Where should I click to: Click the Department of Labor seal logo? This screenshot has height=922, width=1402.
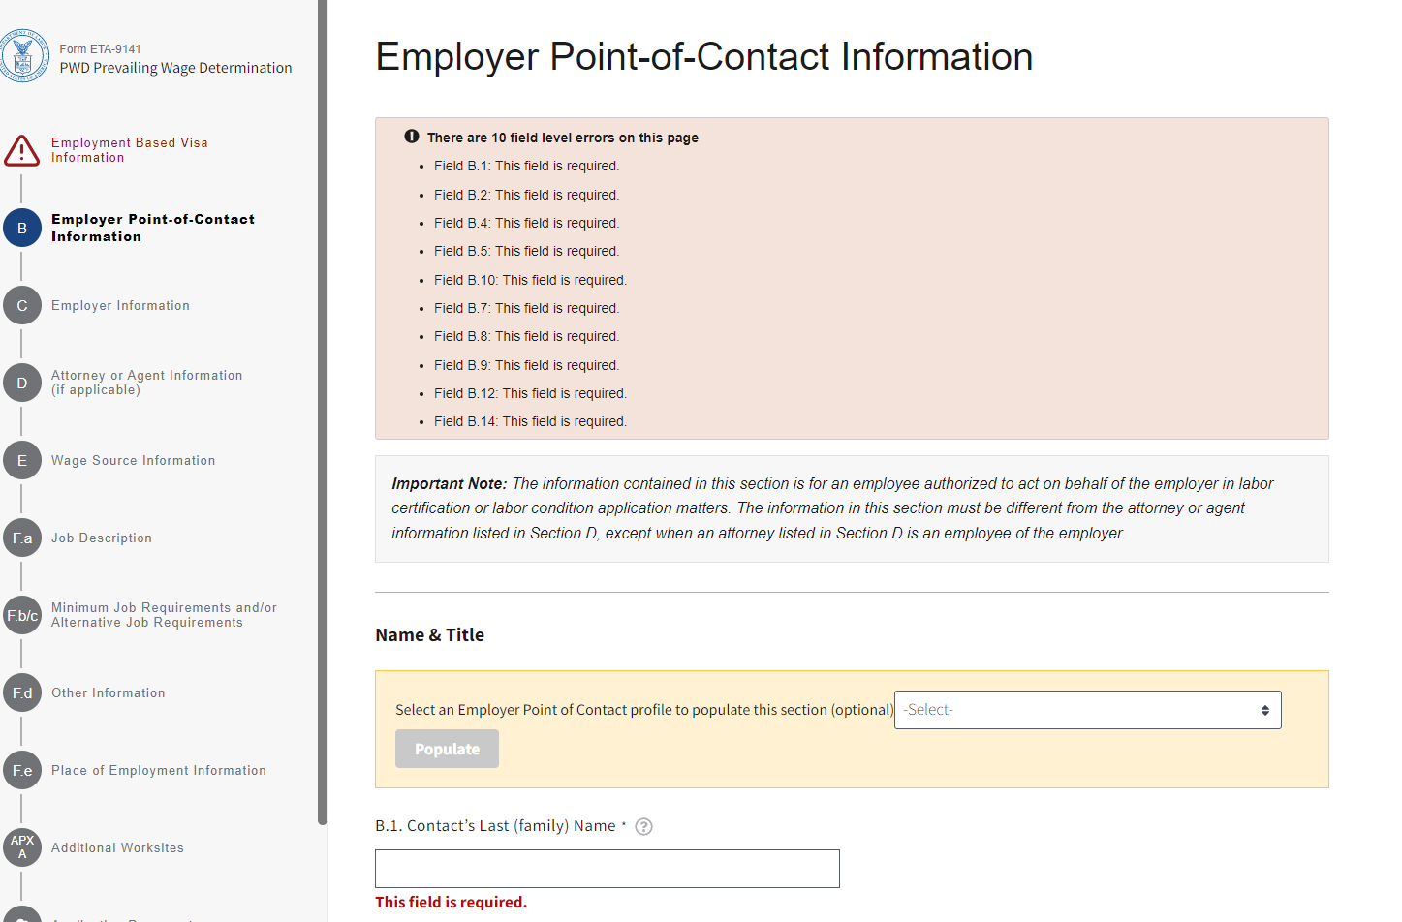tap(23, 56)
